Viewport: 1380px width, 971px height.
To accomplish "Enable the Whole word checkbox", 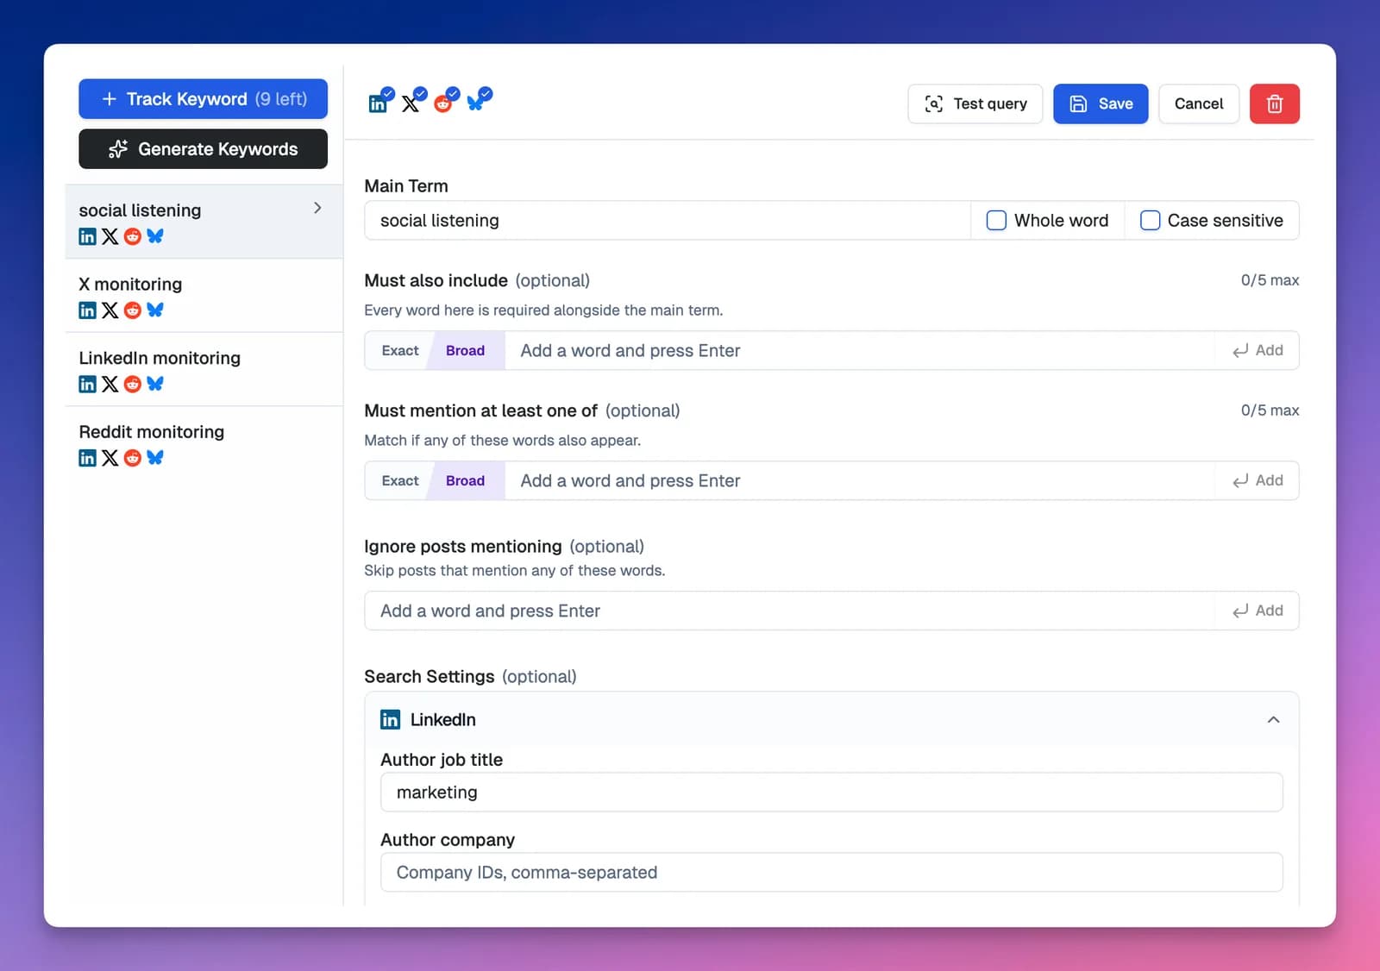I will coord(996,221).
